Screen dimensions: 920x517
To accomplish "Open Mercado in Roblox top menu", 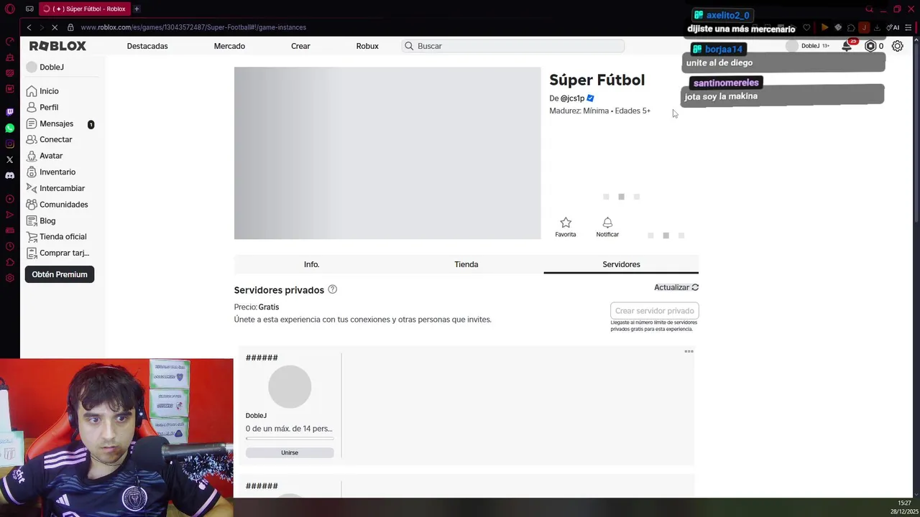I will [229, 46].
